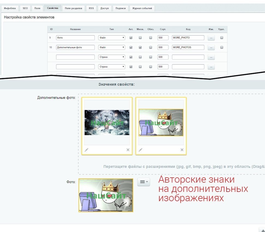
Task: Open the Тип dropdown for Дополнительные фото
Action: (x=112, y=47)
